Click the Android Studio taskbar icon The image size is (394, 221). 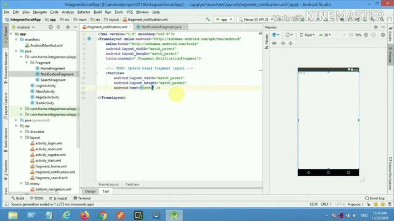174,215
